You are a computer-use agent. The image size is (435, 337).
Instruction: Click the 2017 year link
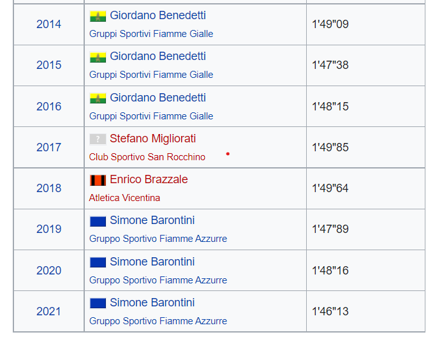click(x=49, y=147)
